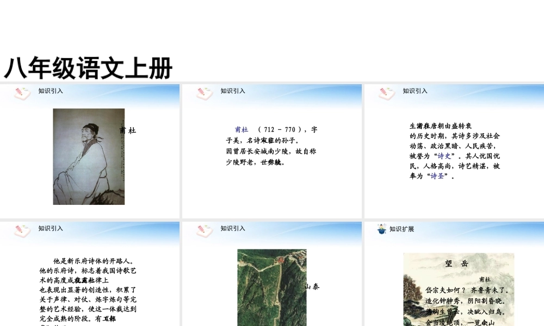This screenshot has width=544, height=326.
Task: Click the blue 诗圣 link text
Action: 437,176
